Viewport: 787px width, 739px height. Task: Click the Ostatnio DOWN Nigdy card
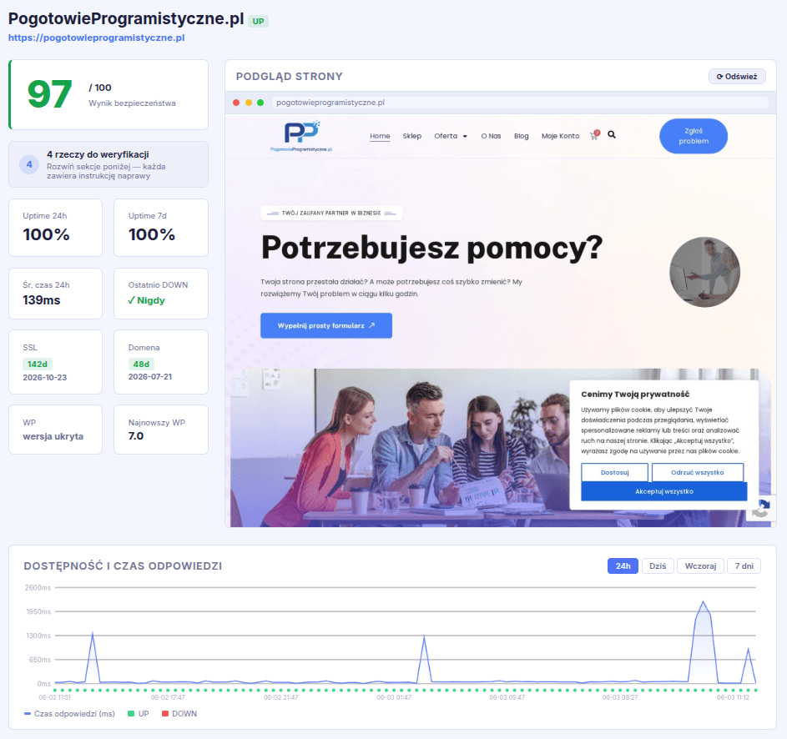click(x=161, y=294)
